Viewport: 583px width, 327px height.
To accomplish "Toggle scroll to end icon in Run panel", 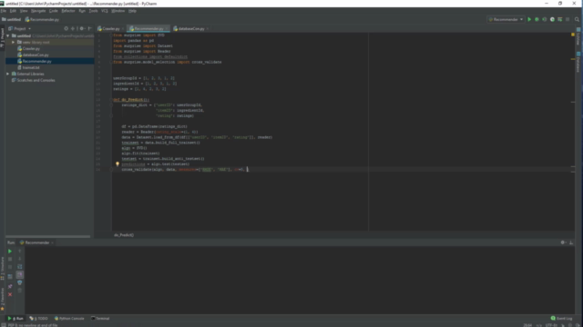I will [x=20, y=274].
